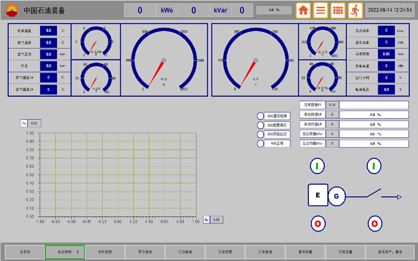Click the 无功功率 kVar value box
Image resolution: width=418 pixels, height=261 pixels.
coord(386,30)
